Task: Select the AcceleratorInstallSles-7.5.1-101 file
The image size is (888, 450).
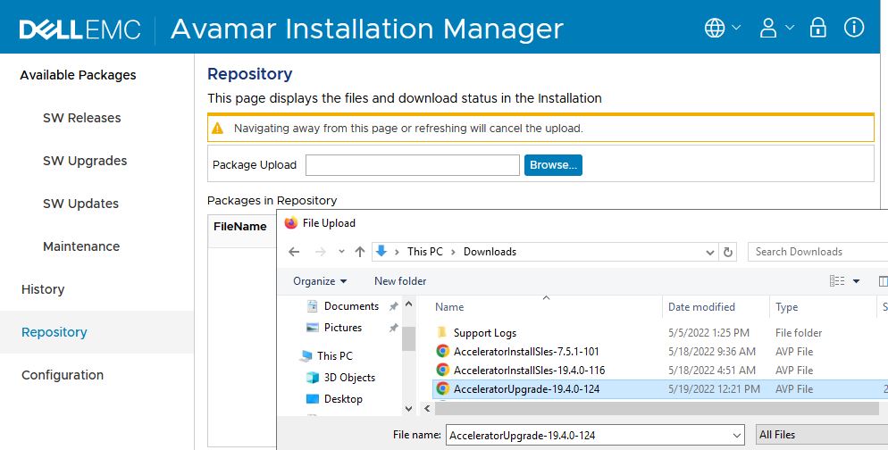Action: point(525,352)
